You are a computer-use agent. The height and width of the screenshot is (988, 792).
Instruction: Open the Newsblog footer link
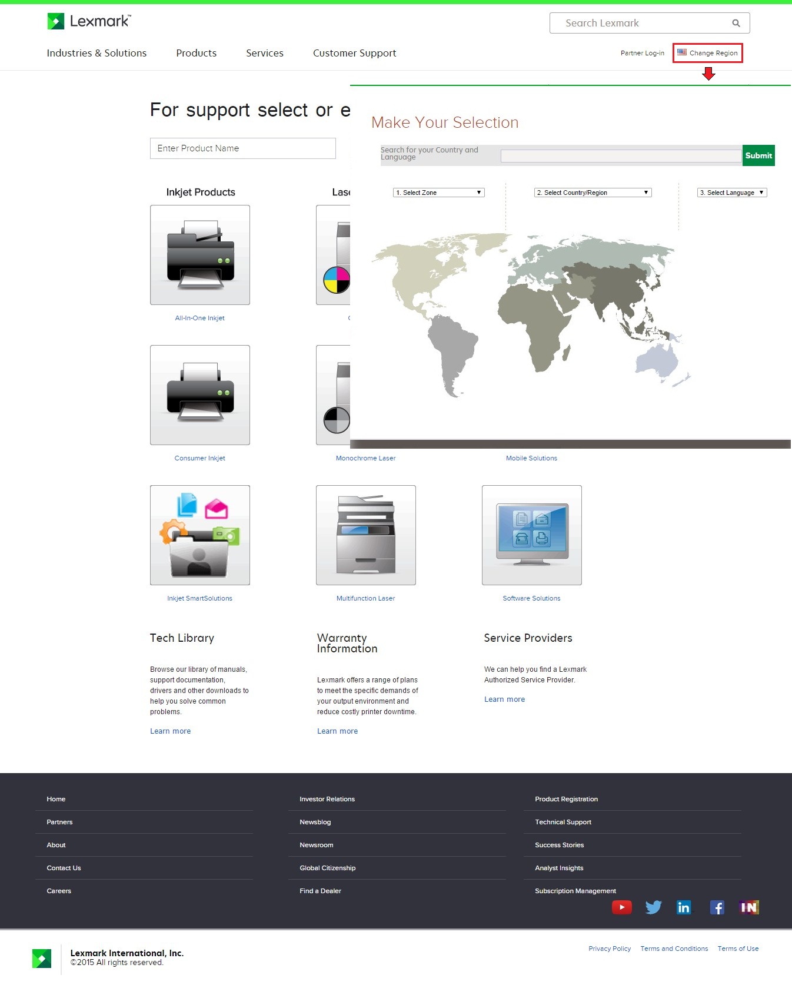click(x=315, y=822)
